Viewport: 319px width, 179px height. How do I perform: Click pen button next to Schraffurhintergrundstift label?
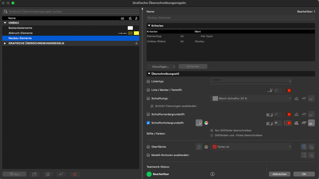pos(199,123)
